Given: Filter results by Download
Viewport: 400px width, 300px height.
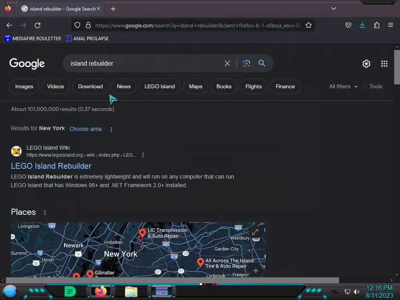Looking at the screenshot, I should coord(91,86).
